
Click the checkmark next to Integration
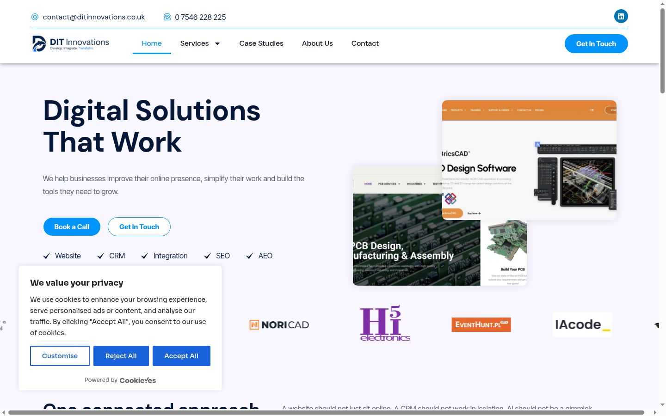[x=144, y=256]
